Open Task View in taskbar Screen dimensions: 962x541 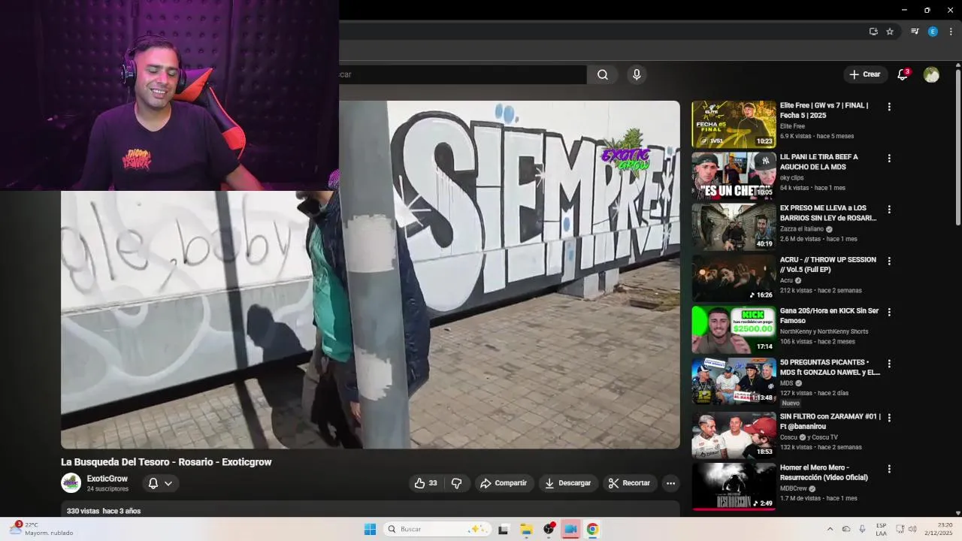coord(504,529)
